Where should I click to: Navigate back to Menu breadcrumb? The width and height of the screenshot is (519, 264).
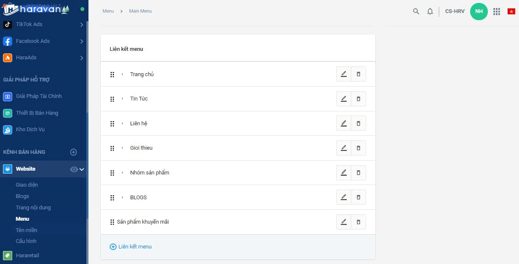coord(108,11)
